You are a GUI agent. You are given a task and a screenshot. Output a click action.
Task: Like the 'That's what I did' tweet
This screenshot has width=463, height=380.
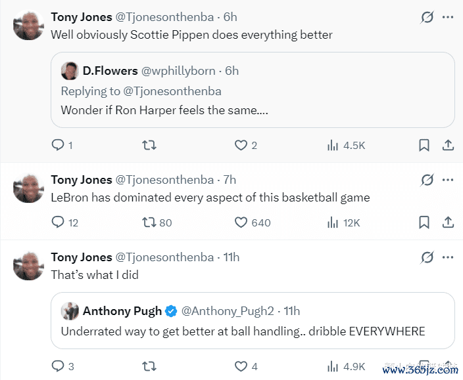coord(241,366)
